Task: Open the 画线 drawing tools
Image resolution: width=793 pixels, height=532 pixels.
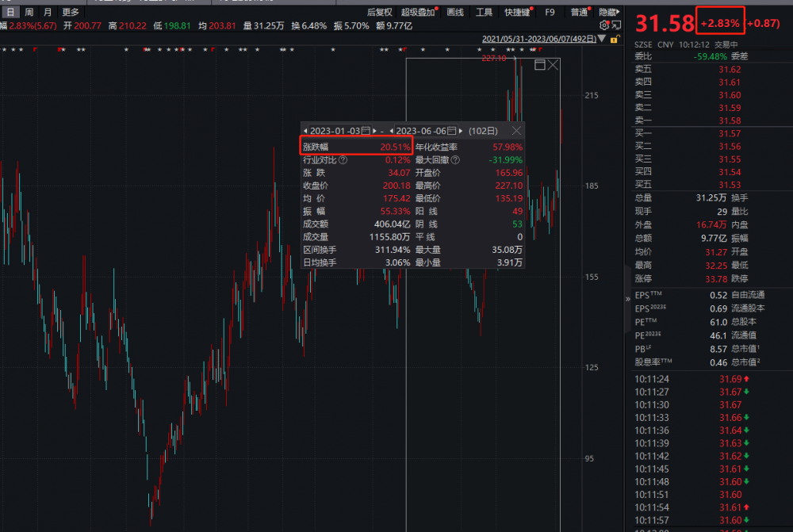Action: click(455, 12)
